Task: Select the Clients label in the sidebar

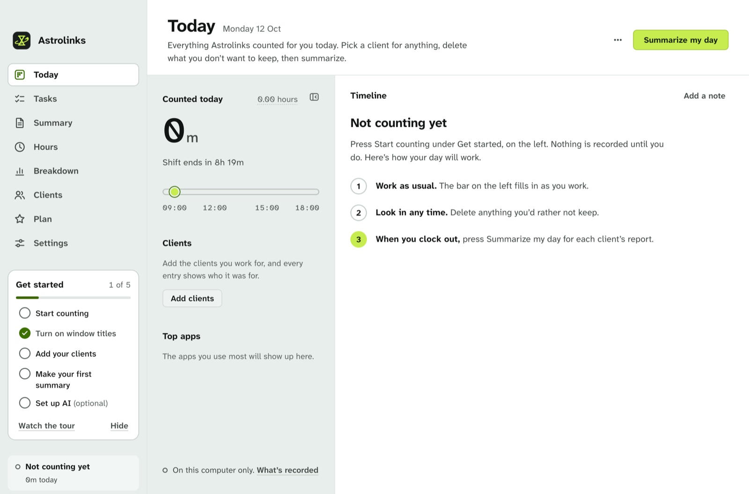Action: [x=48, y=195]
